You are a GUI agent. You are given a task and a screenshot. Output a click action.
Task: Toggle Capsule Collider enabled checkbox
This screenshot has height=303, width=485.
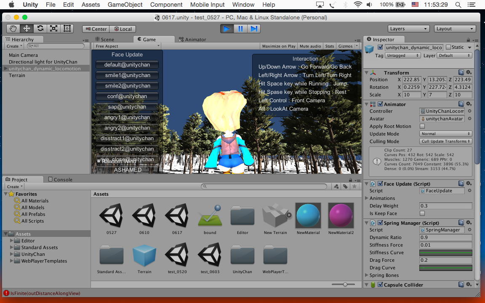(381, 285)
